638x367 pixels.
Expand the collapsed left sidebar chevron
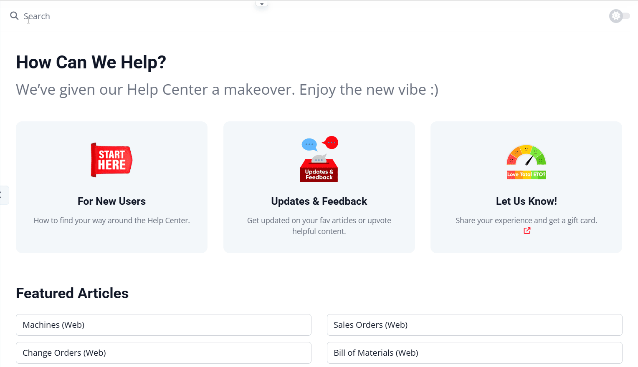tap(2, 195)
